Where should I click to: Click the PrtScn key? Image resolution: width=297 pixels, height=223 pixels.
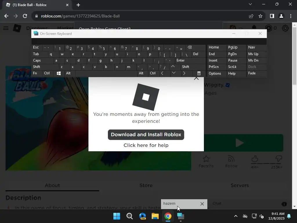click(x=216, y=67)
